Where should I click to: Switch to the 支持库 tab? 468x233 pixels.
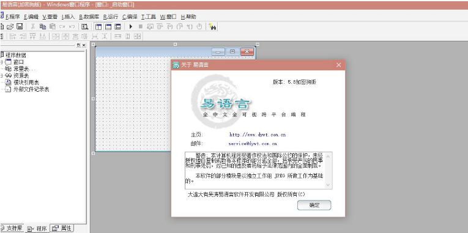click(12, 228)
